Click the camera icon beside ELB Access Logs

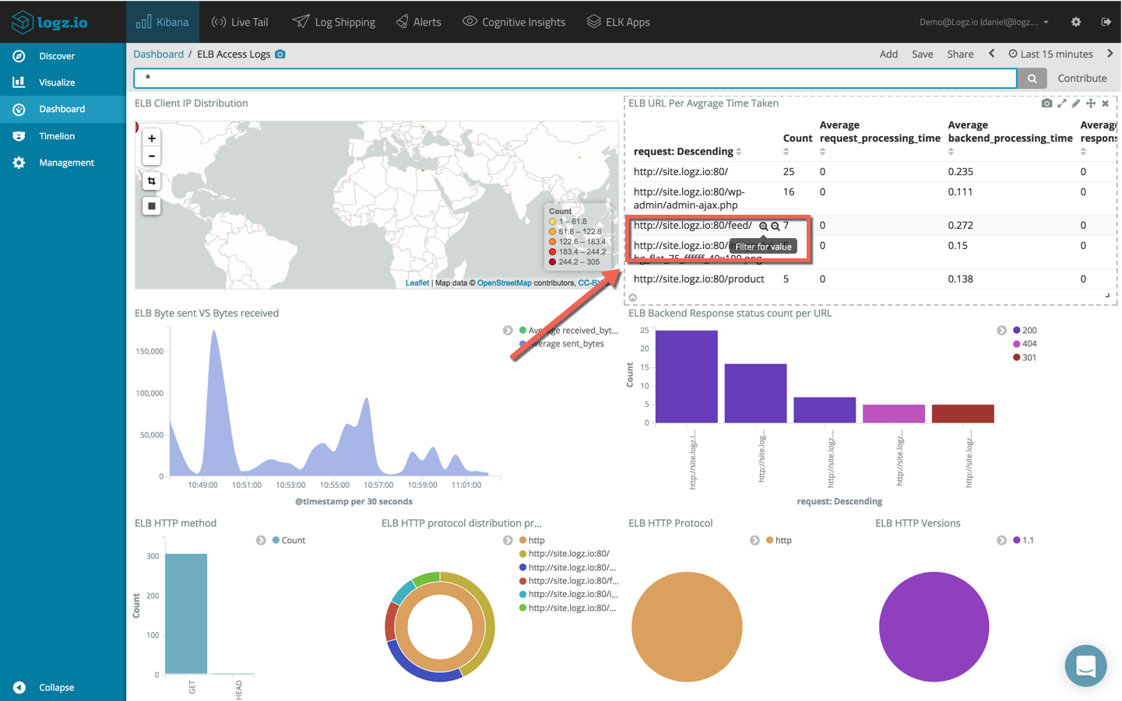point(280,54)
